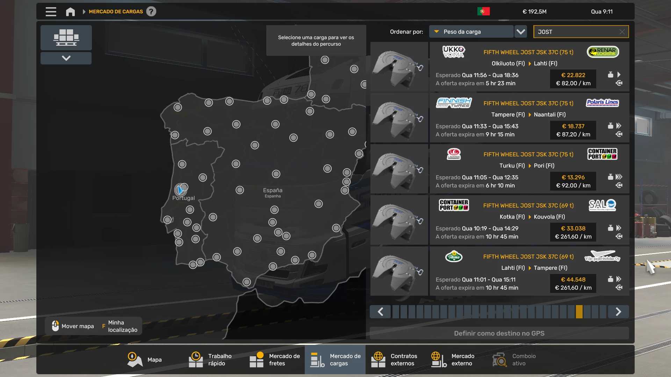Go to the home screen icon
Image resolution: width=671 pixels, height=377 pixels.
click(70, 12)
